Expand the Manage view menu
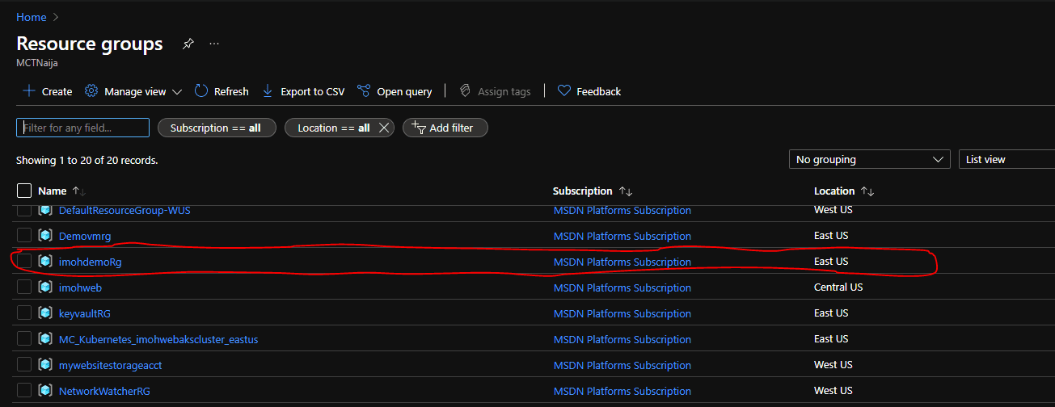 [177, 92]
